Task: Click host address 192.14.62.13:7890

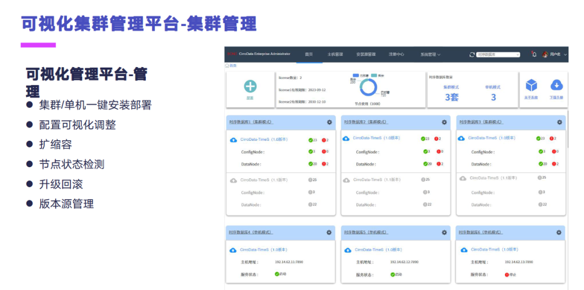Action: coord(519,262)
